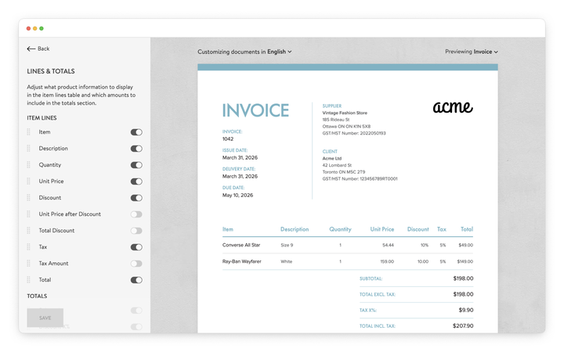Click the $149.00 line total
The image size is (564, 352).
[x=465, y=261]
